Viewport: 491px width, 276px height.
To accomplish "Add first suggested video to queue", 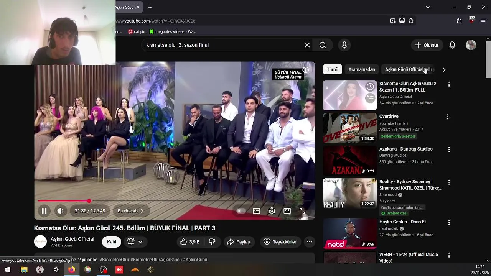I will [370, 98].
